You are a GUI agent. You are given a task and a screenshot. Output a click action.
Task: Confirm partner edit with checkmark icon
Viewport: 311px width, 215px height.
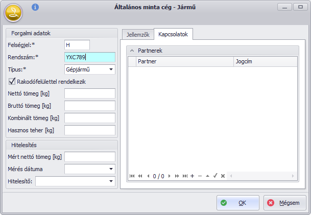[215, 176]
